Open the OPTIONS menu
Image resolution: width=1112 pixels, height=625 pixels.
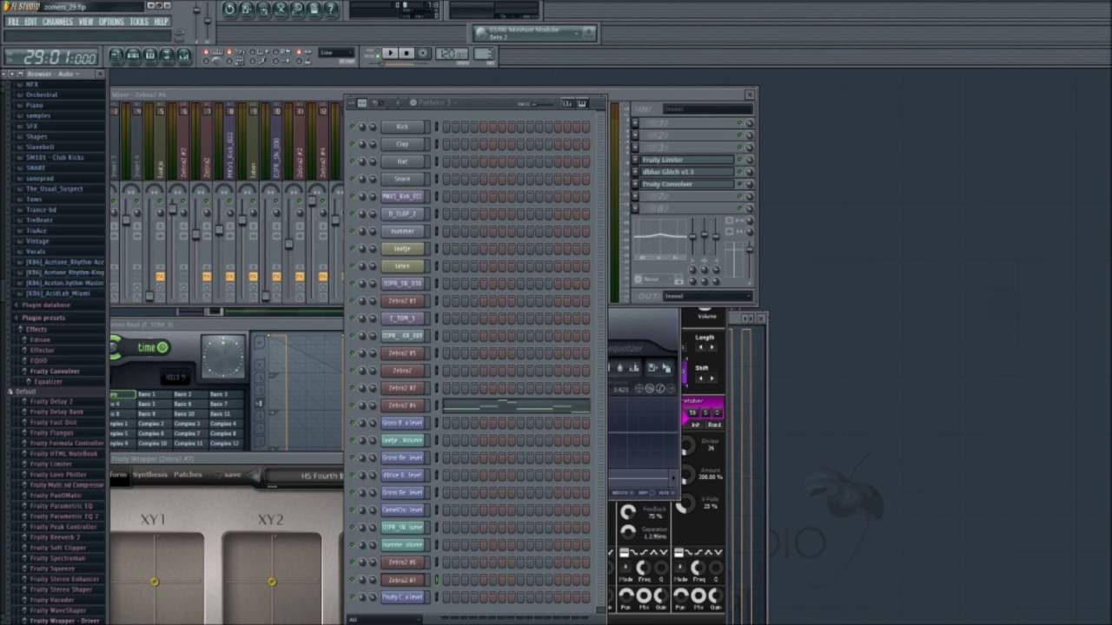[x=111, y=22]
